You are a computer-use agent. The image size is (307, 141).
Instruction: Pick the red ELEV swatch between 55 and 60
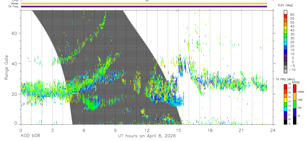click(x=285, y=16)
